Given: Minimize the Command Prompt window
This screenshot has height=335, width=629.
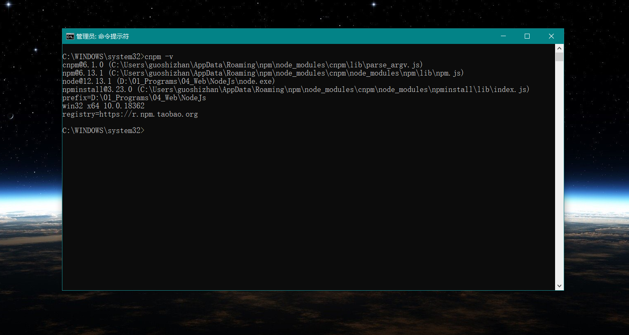Looking at the screenshot, I should pos(503,36).
